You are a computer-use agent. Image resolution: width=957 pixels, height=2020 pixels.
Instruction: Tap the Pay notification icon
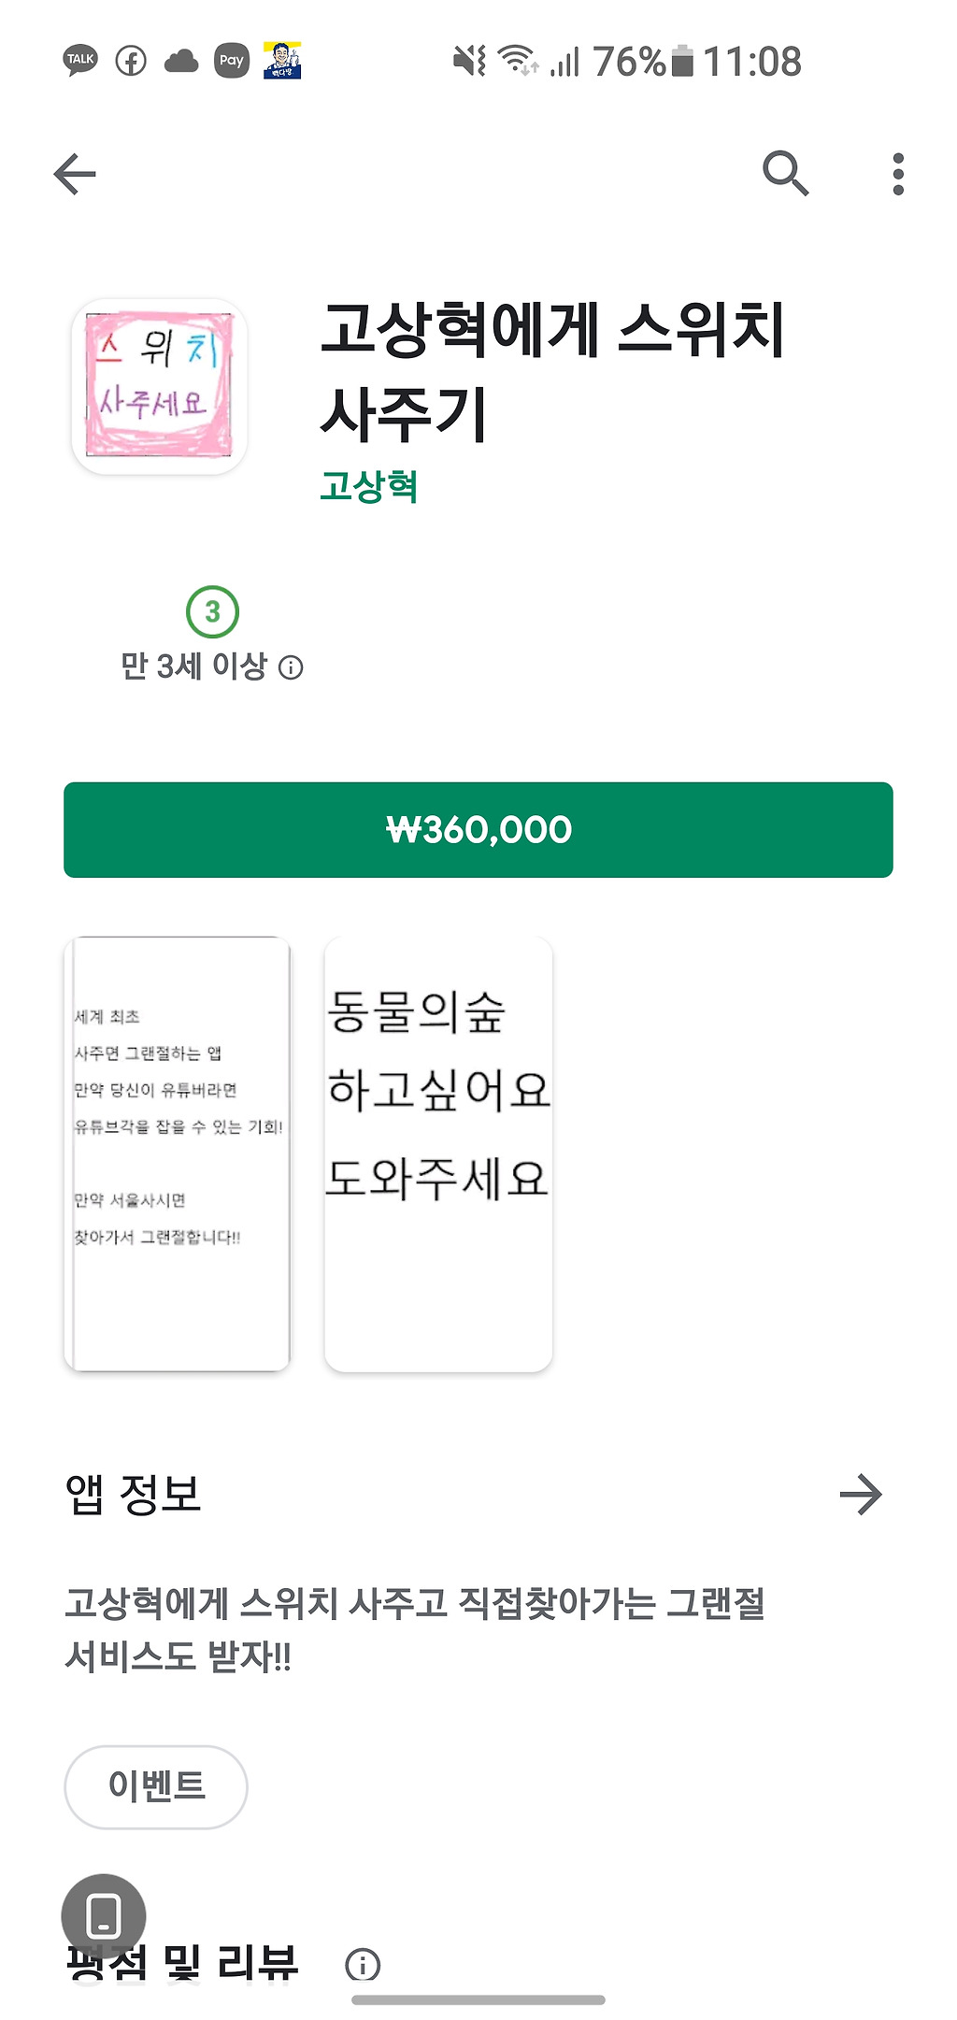click(x=231, y=61)
